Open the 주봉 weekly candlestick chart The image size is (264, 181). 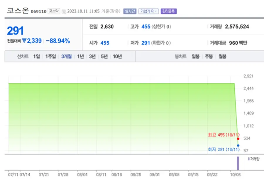(209, 57)
